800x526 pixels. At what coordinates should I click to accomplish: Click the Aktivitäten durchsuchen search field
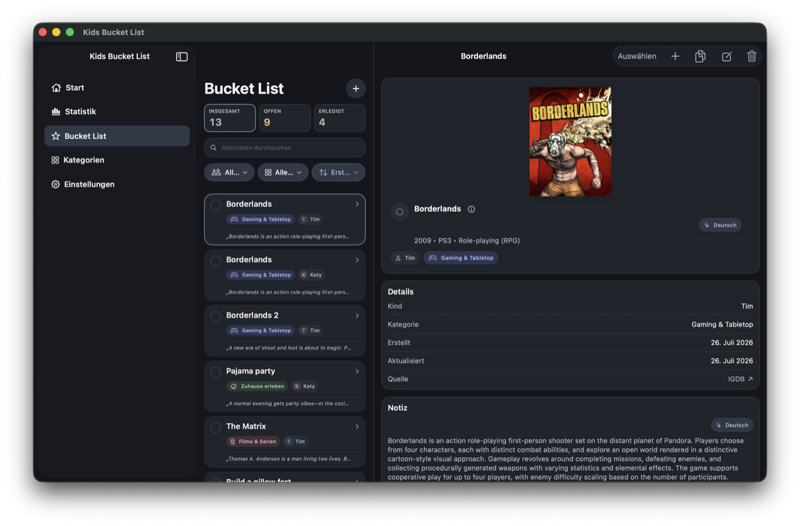(x=284, y=148)
